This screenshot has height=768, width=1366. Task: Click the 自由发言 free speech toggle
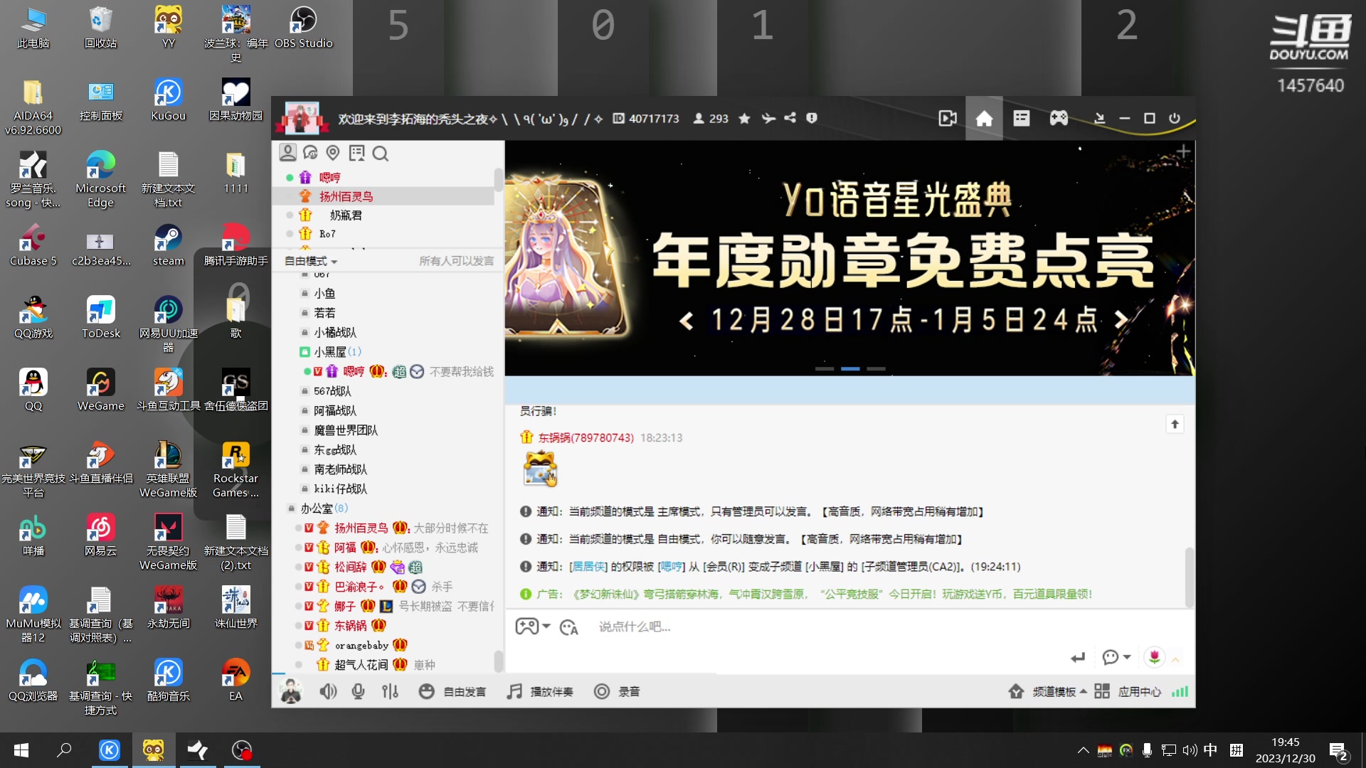[x=452, y=690]
